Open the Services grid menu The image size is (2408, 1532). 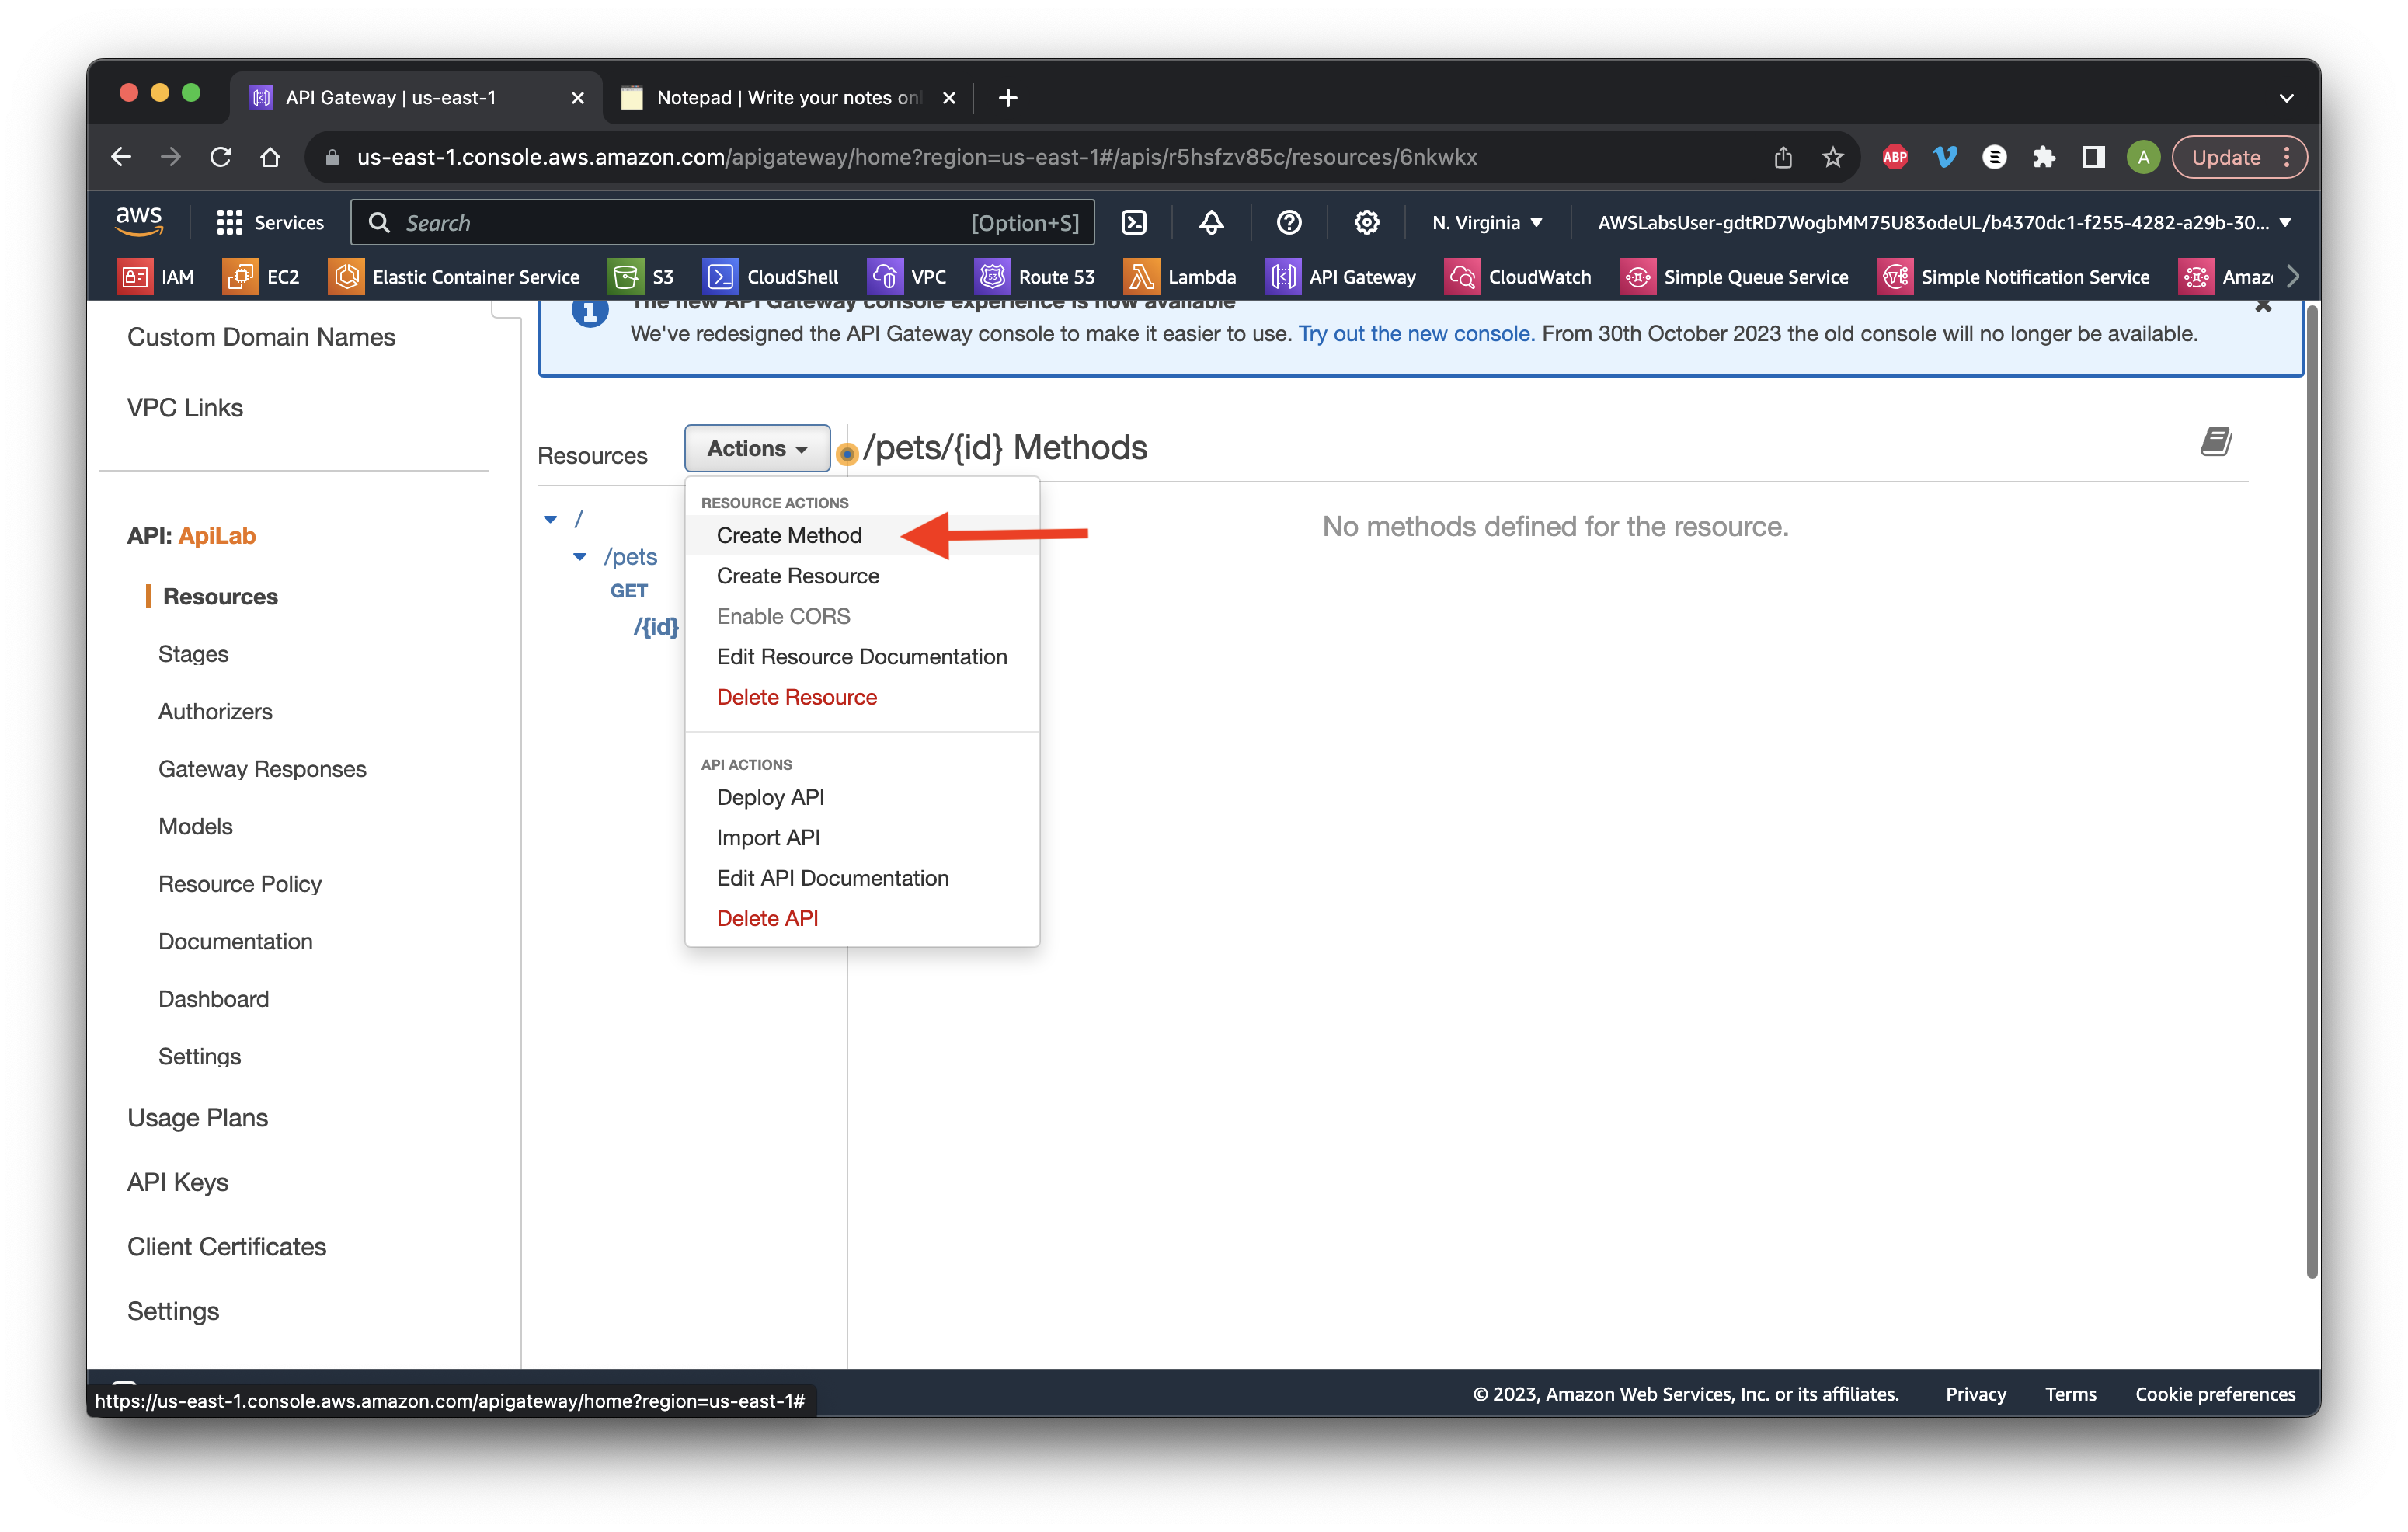click(270, 222)
